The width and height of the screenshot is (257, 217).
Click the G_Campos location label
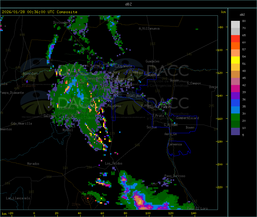pos(194,83)
